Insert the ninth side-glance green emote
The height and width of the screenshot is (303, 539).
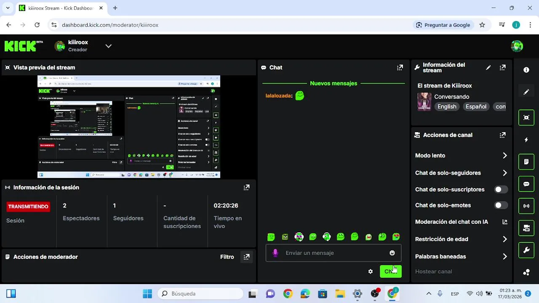tap(382, 237)
